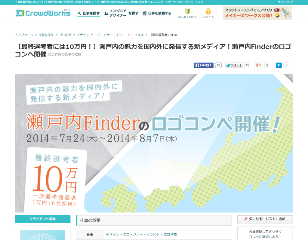Click the document icon beside 仕事を依頼する

(144, 14)
